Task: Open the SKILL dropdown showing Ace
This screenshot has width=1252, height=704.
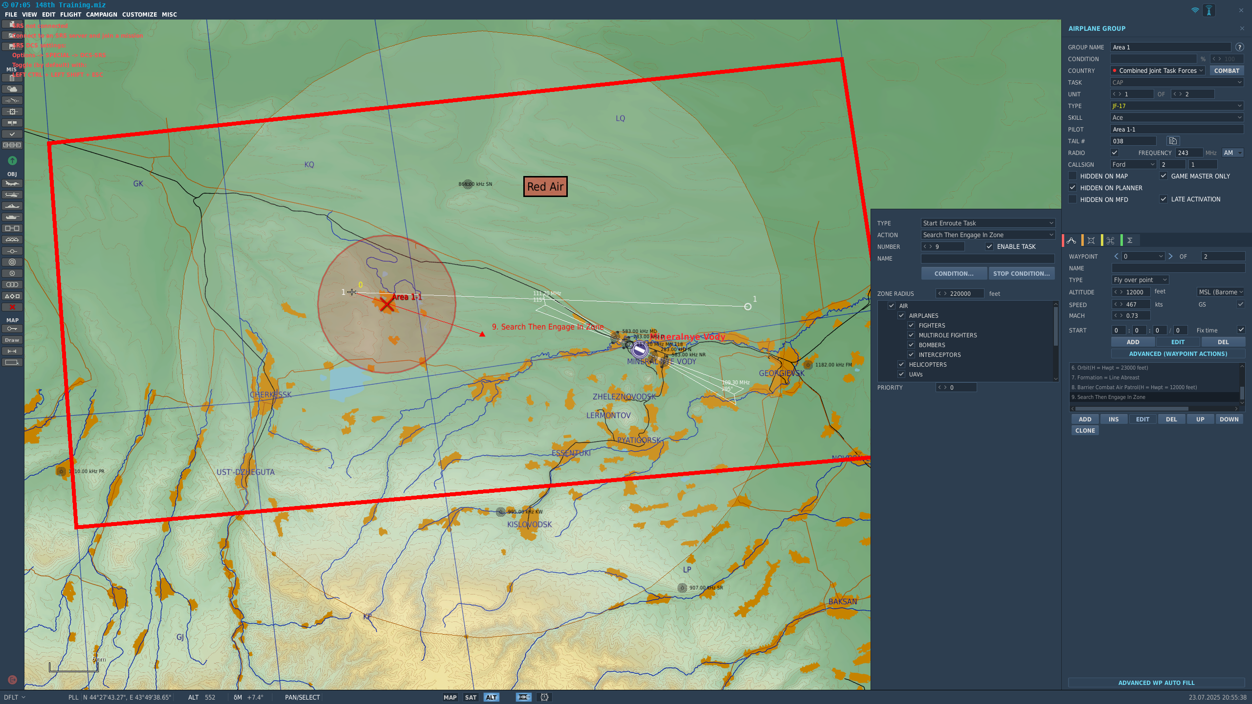Action: pos(1177,118)
